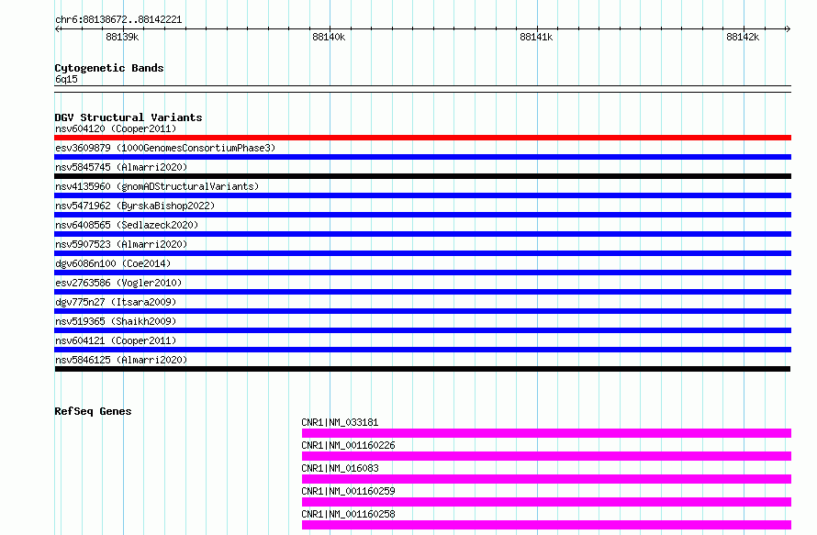Open CNR1|NM_001160226 gene label
The width and height of the screenshot is (817, 535).
pyautogui.click(x=348, y=445)
